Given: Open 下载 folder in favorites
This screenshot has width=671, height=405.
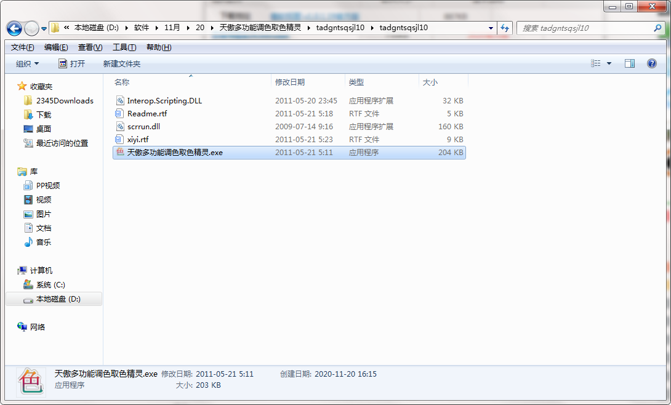Looking at the screenshot, I should (44, 114).
